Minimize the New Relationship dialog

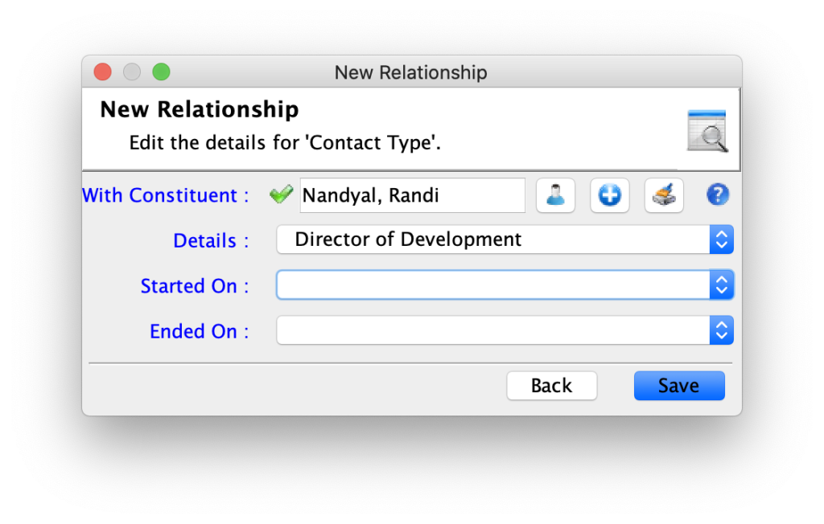tap(132, 72)
